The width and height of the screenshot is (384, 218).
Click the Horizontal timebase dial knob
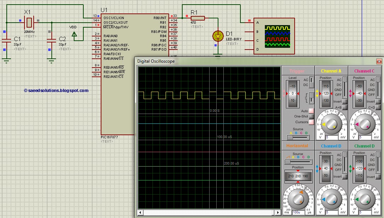[x=298, y=199]
